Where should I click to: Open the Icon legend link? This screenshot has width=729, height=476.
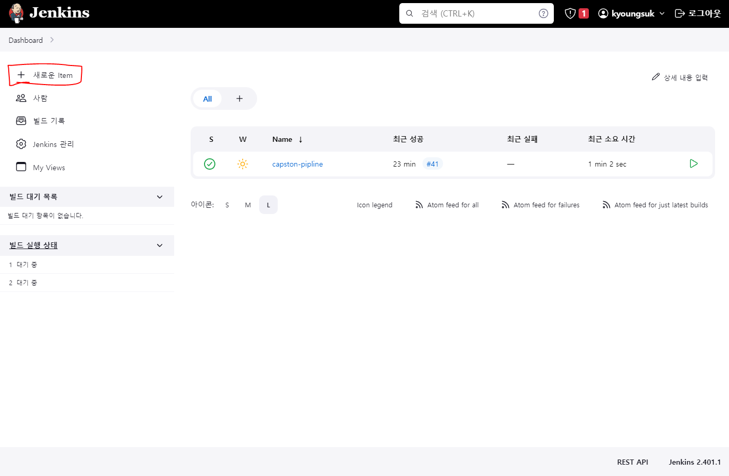coord(375,205)
